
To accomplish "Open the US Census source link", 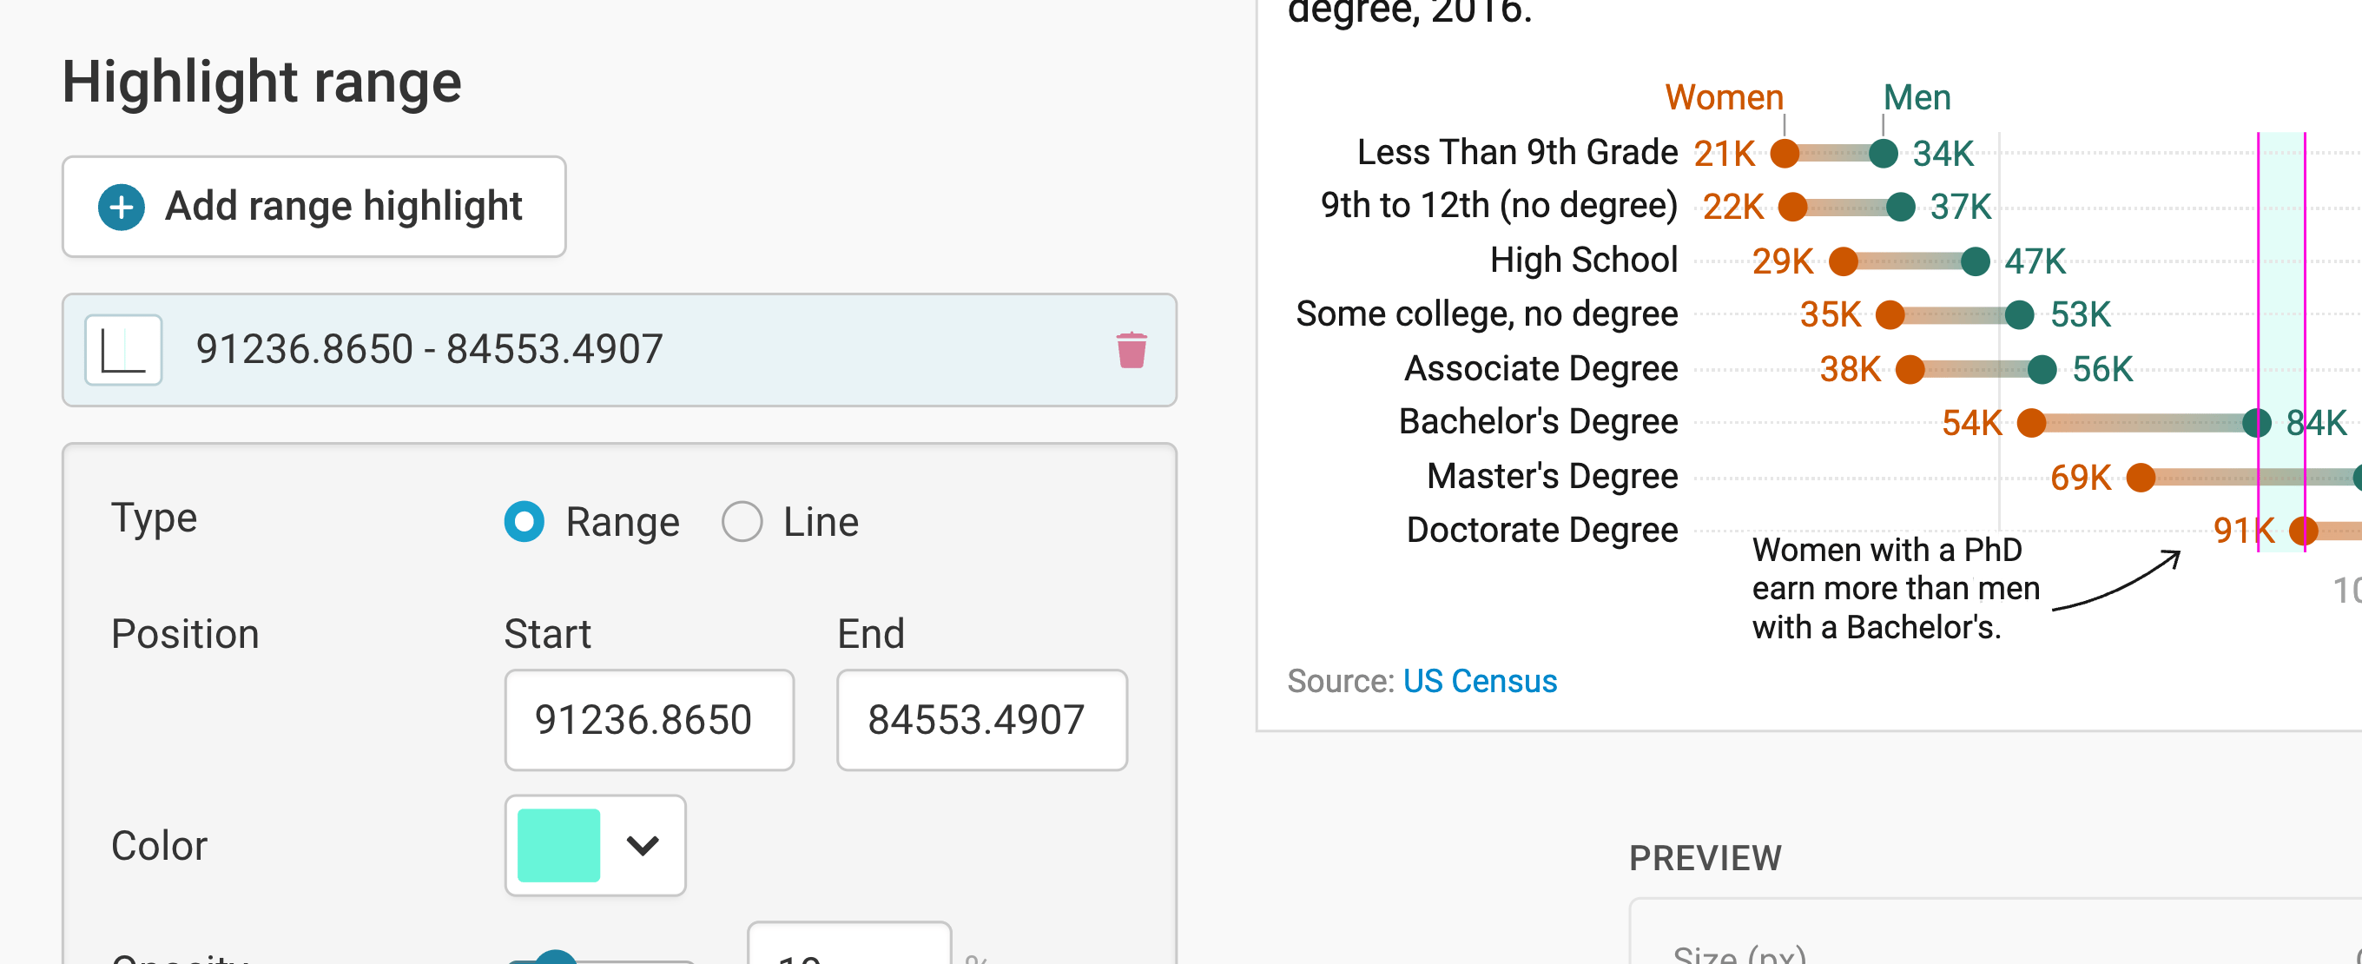I will pyautogui.click(x=1479, y=681).
